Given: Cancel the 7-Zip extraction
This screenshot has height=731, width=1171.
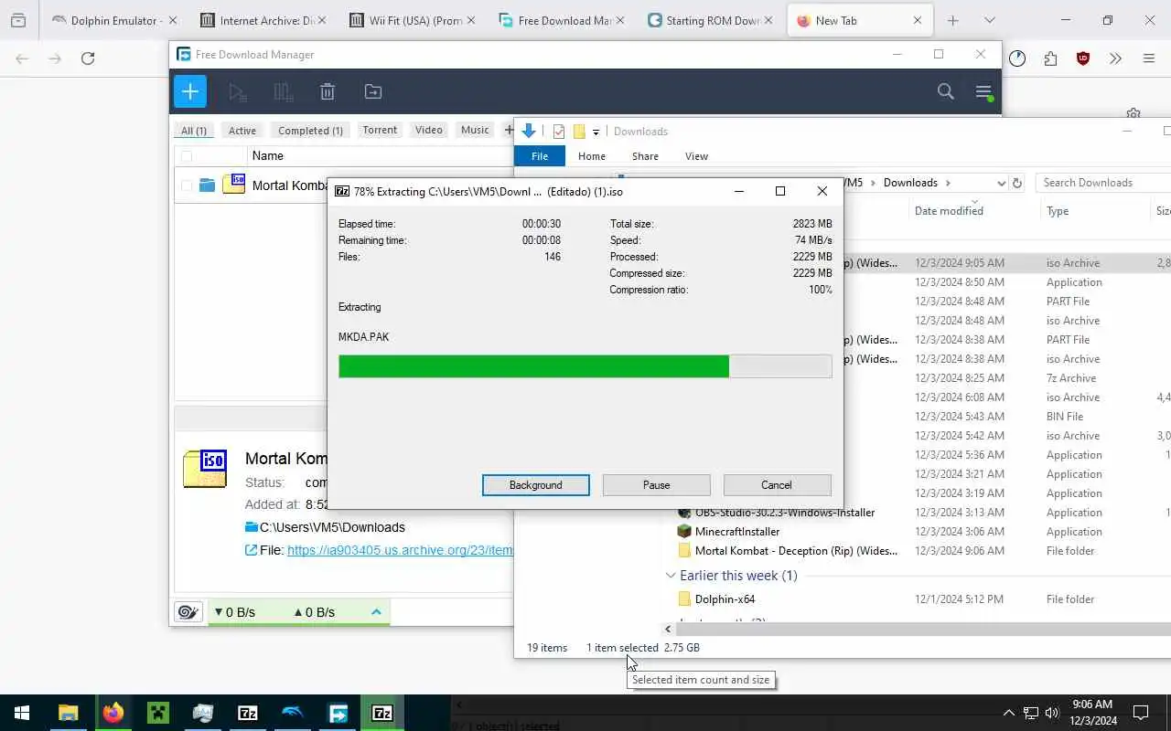Looking at the screenshot, I should click(x=777, y=485).
